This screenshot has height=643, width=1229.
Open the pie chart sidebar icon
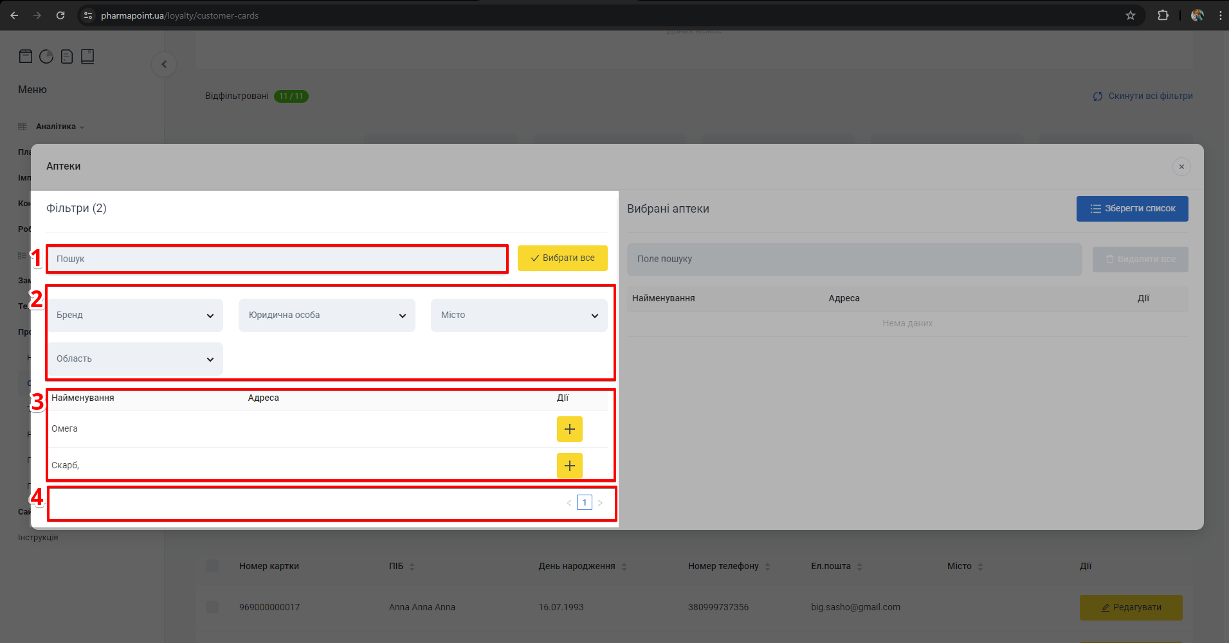pyautogui.click(x=46, y=57)
